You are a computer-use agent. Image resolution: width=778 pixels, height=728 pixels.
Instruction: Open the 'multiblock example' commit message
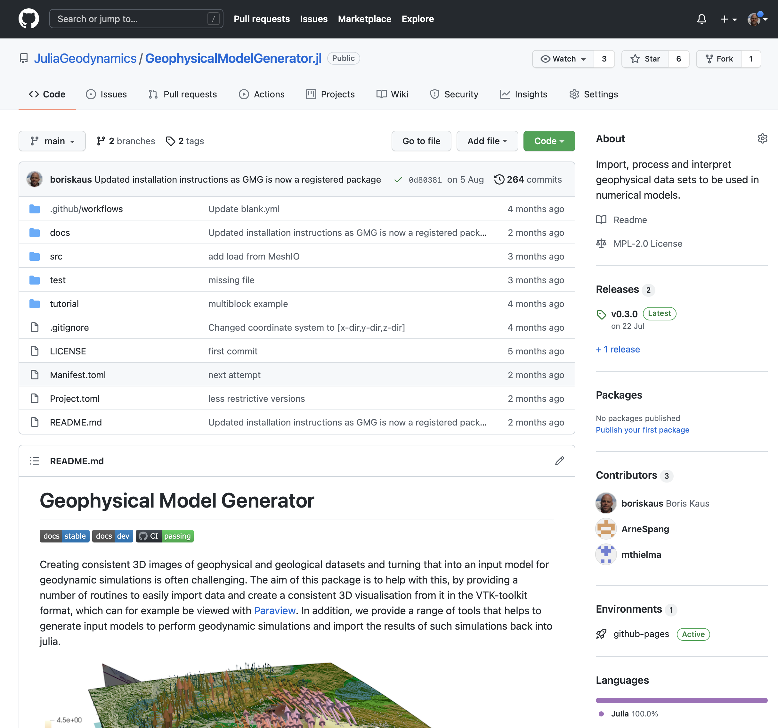(x=248, y=304)
